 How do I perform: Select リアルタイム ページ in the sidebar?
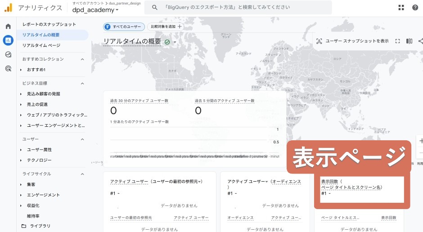[41, 45]
